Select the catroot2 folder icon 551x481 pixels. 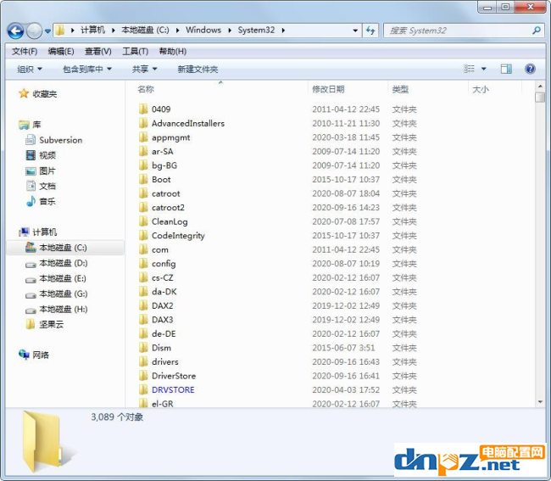click(x=143, y=208)
